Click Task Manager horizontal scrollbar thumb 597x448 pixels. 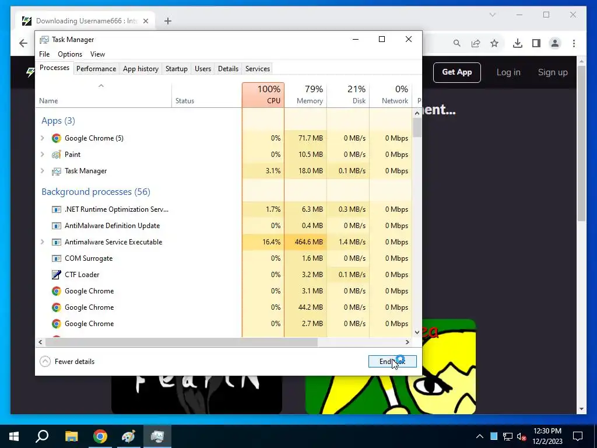[181, 342]
